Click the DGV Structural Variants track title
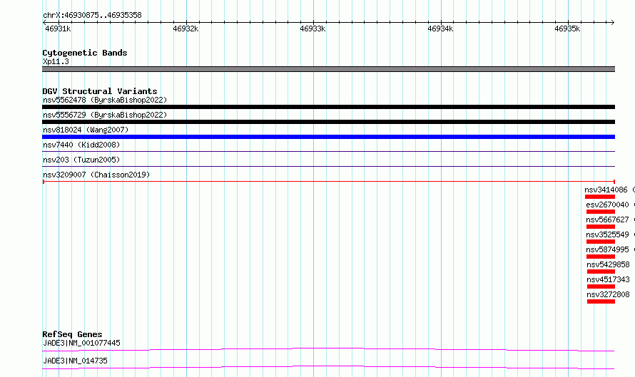The height and width of the screenshot is (377, 635). [x=100, y=91]
